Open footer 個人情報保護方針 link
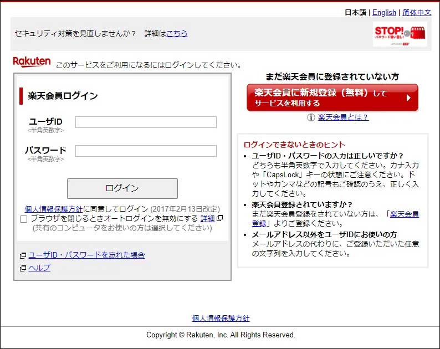440x349 pixels. 221,318
